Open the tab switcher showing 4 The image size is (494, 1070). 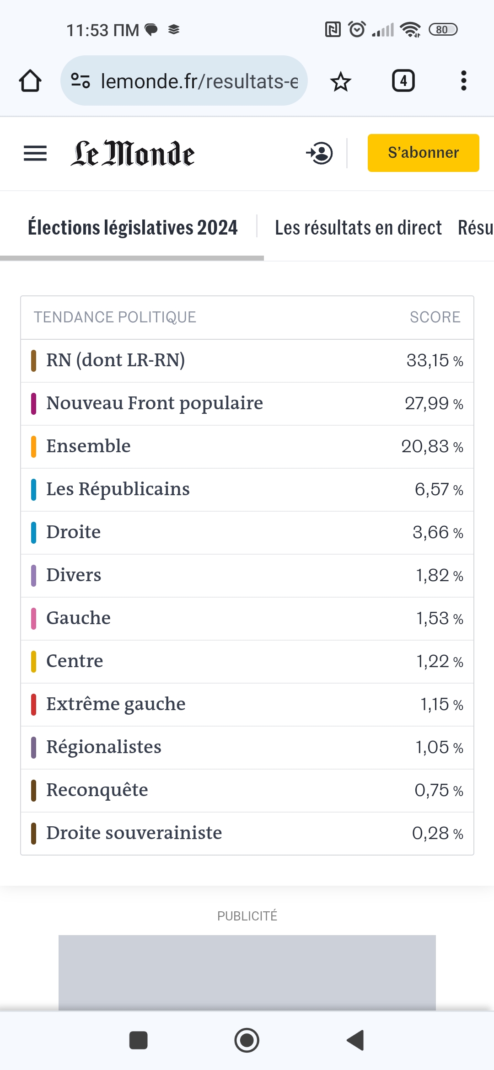pyautogui.click(x=403, y=81)
